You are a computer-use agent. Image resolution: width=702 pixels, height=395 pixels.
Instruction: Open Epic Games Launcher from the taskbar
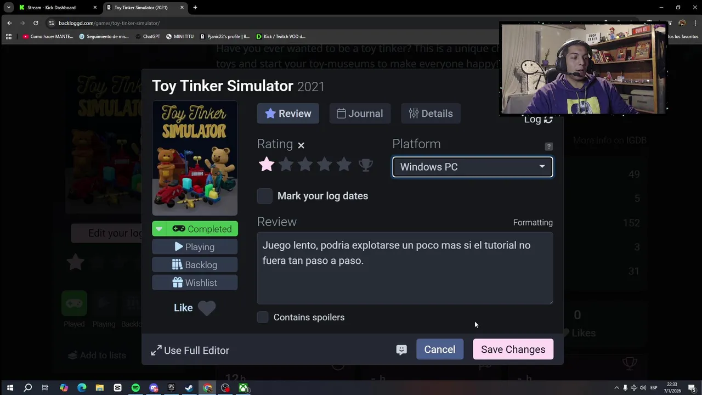(x=171, y=388)
